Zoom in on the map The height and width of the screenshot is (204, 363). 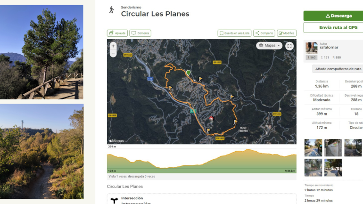pyautogui.click(x=113, y=46)
